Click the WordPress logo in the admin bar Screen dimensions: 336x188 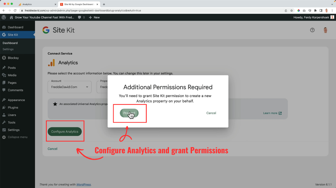(4, 17)
